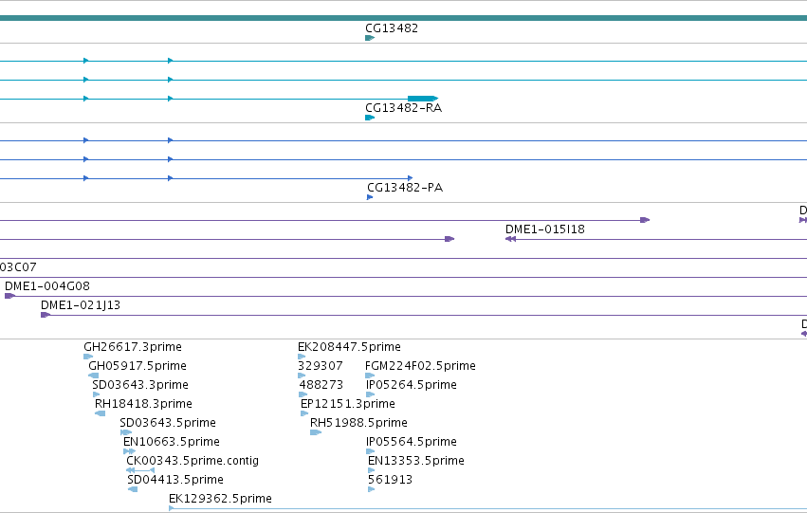Click the small glyph under CG13482-PA label

(370, 197)
